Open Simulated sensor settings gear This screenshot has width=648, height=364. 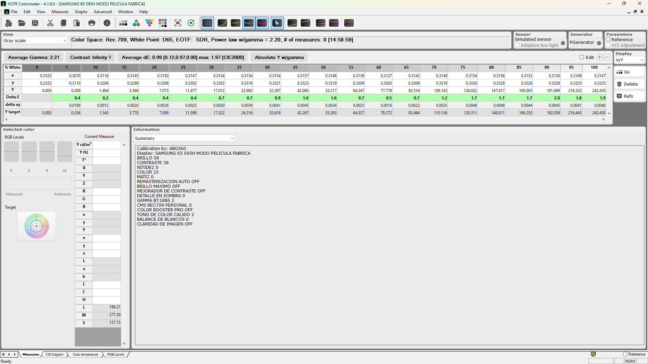(x=563, y=43)
